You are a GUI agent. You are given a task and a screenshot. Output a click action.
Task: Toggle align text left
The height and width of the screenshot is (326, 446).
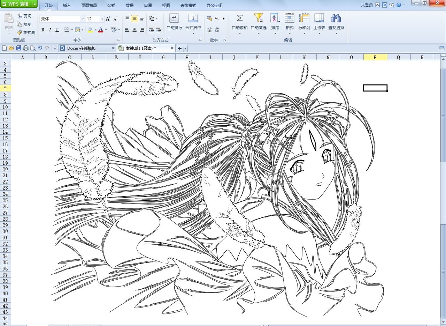click(x=127, y=30)
